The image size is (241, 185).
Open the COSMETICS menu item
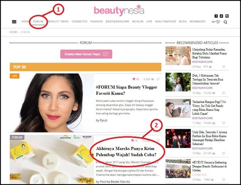pyautogui.click(x=79, y=22)
